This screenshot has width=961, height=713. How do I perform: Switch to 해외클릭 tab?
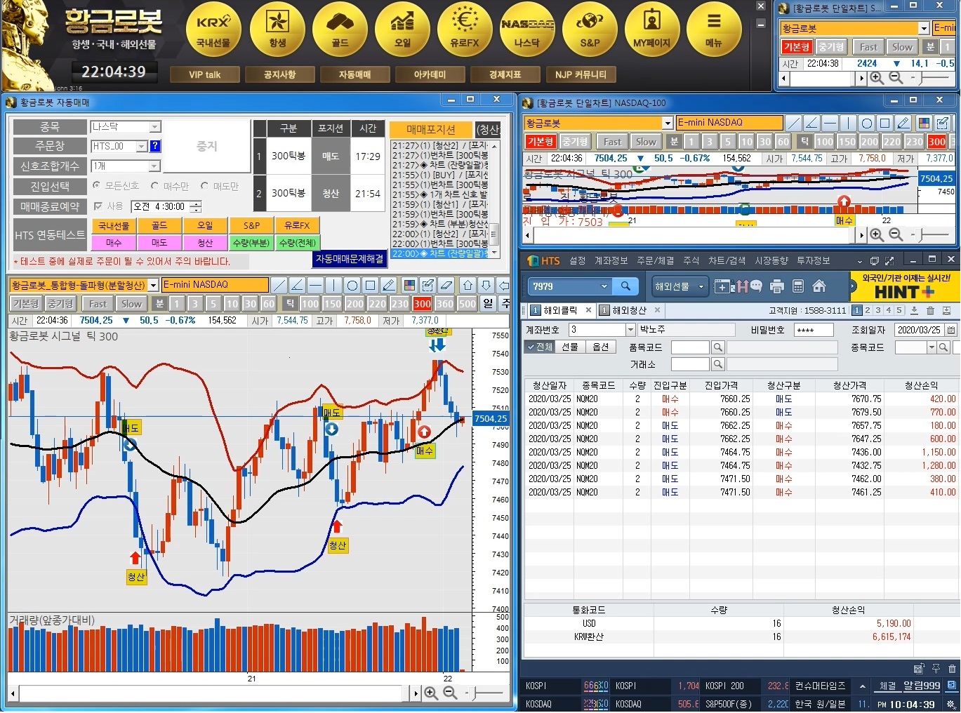click(560, 310)
